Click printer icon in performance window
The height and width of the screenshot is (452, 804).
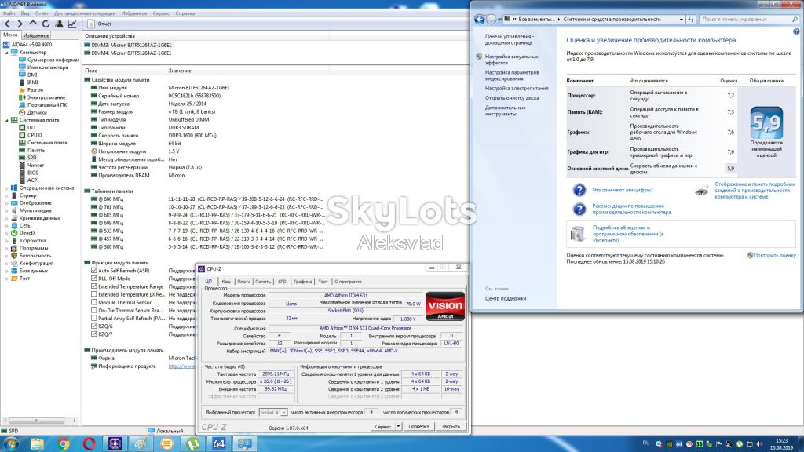(x=701, y=190)
